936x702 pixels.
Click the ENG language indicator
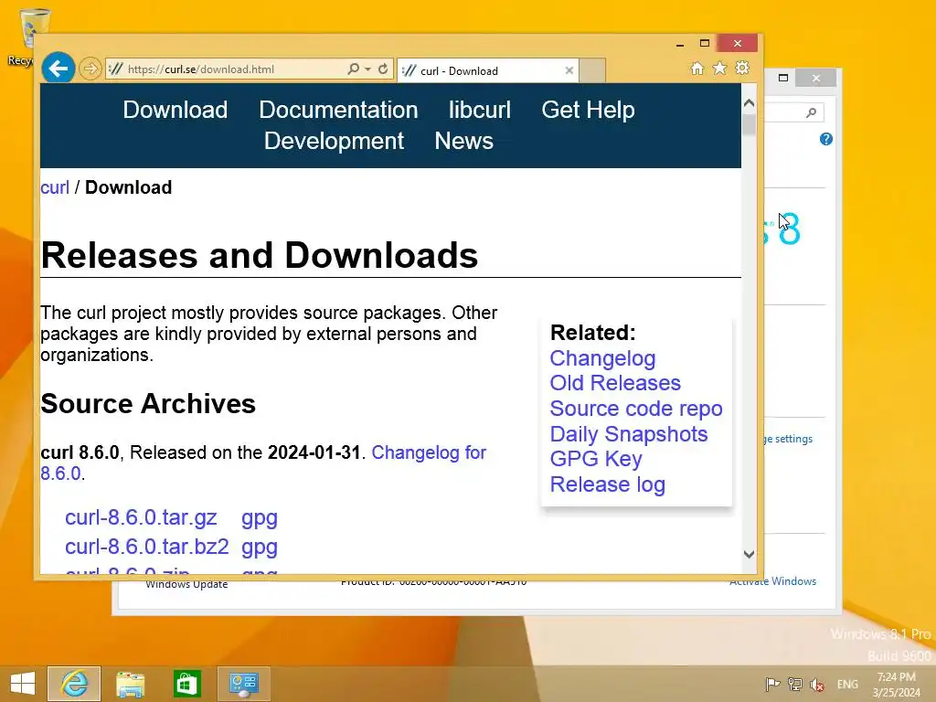pyautogui.click(x=847, y=684)
